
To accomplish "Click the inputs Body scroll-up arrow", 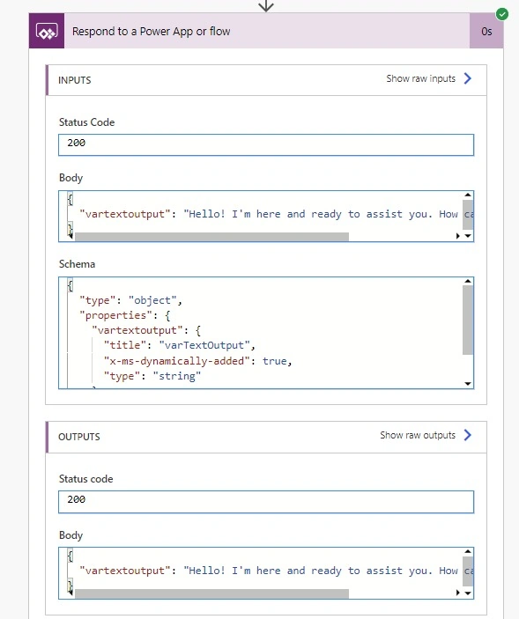I will (x=468, y=195).
